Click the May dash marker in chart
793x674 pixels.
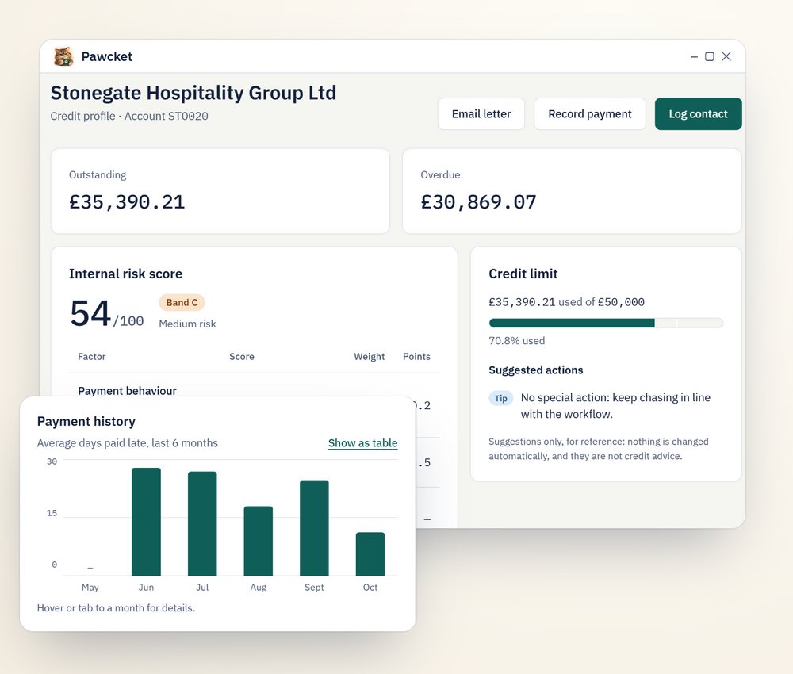coord(90,568)
